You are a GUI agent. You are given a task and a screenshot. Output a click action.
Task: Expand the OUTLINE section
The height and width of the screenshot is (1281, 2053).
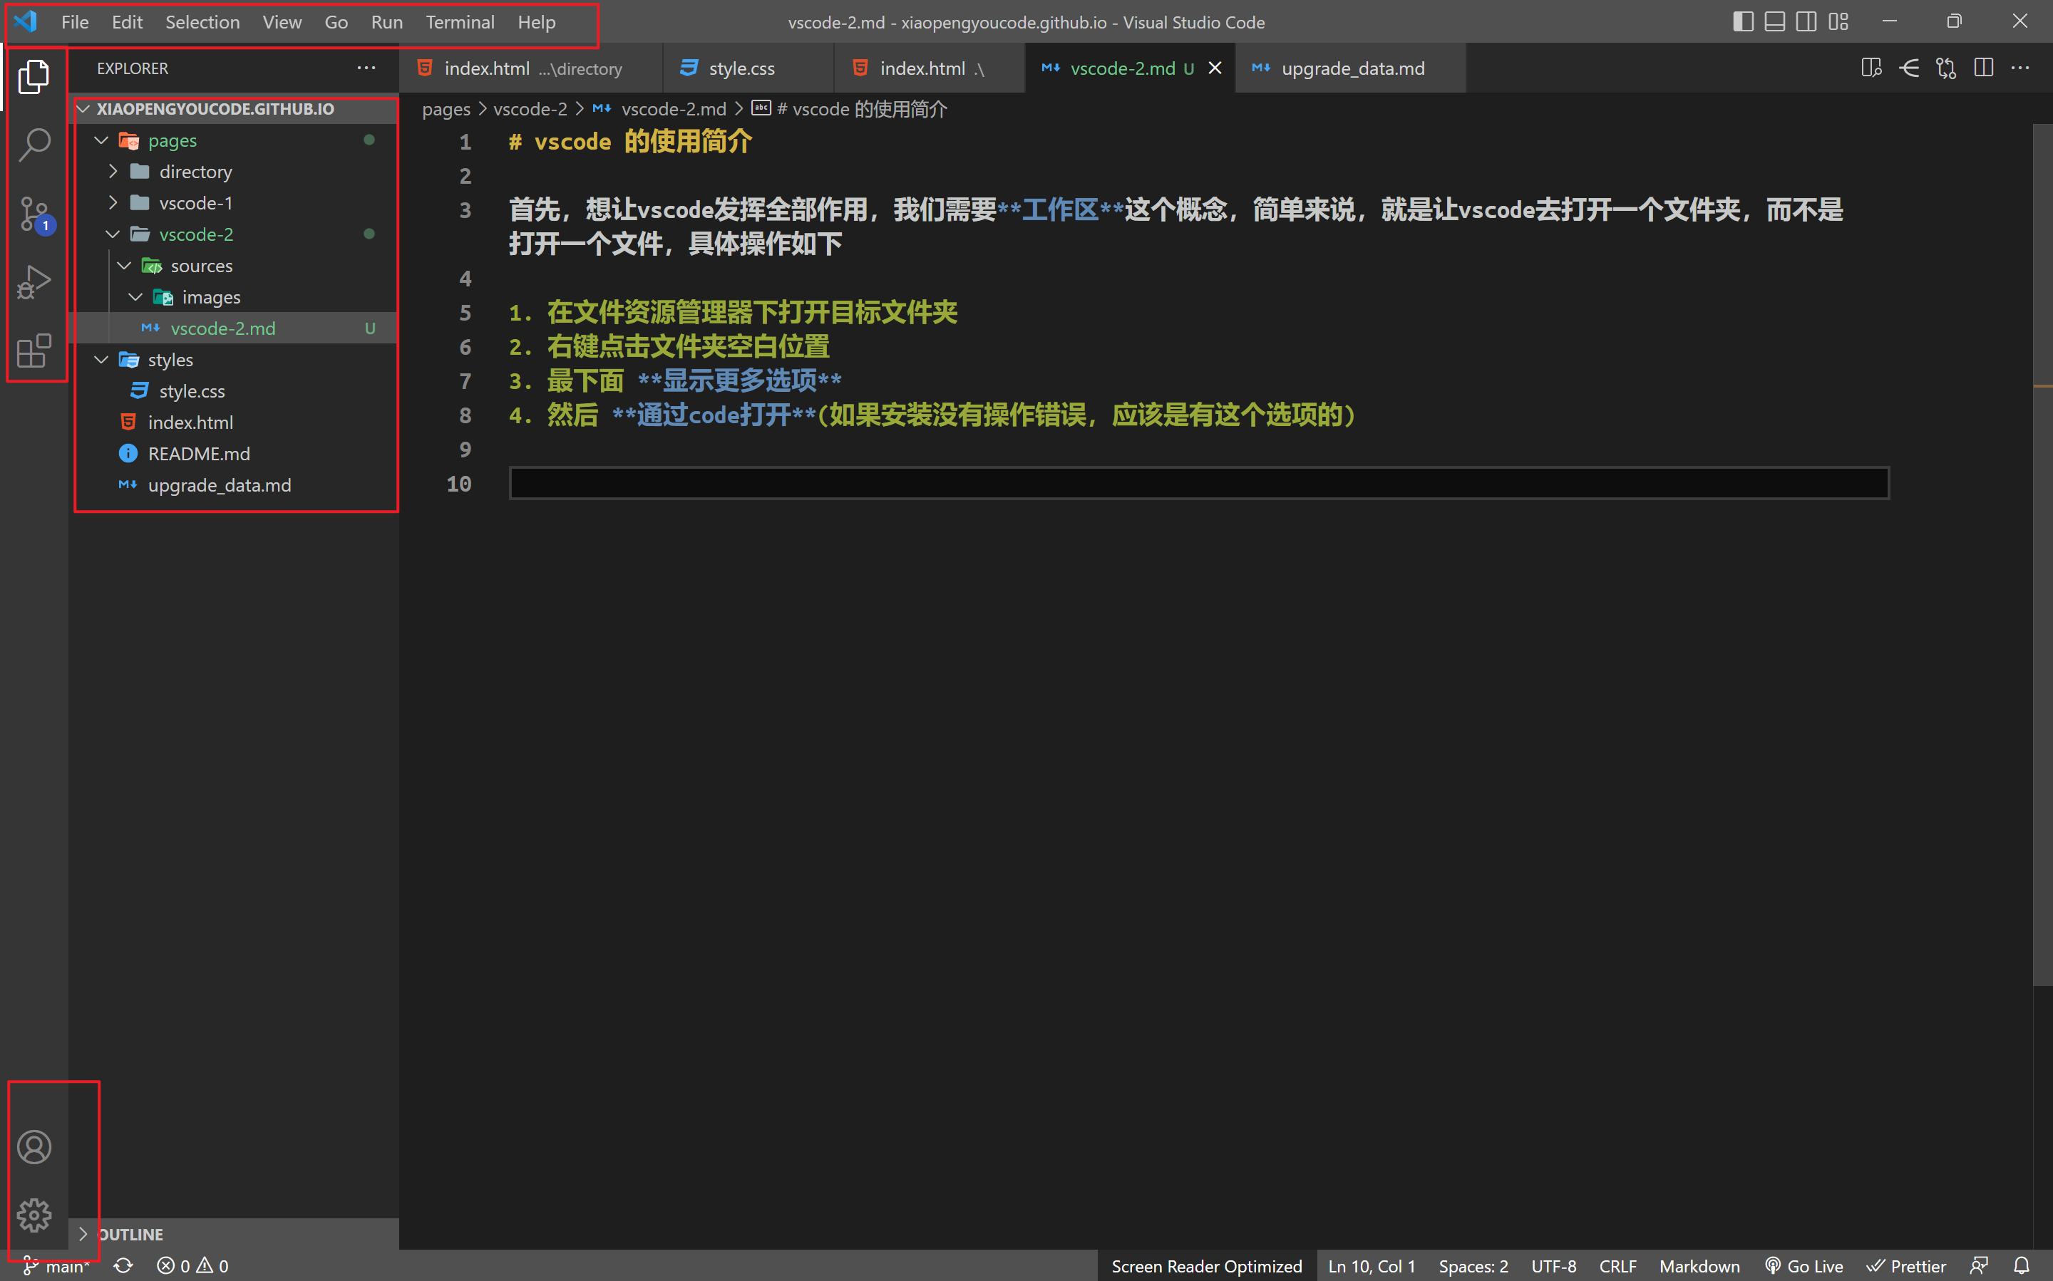click(234, 1233)
